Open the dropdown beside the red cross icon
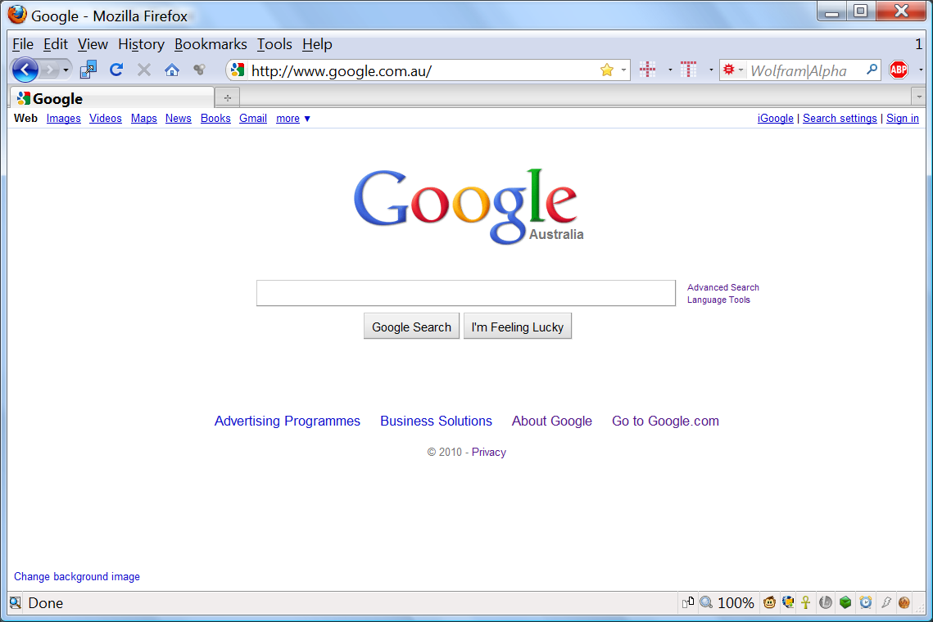This screenshot has width=933, height=622. (x=670, y=70)
